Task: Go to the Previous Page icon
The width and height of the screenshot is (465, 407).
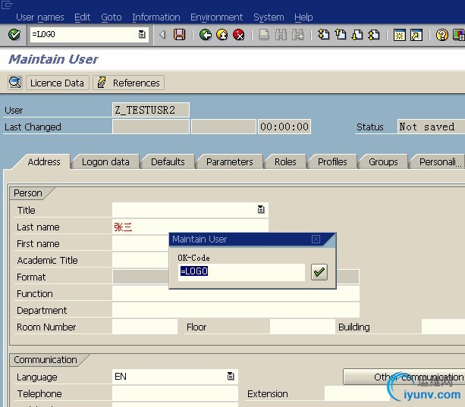Action: pyautogui.click(x=341, y=35)
